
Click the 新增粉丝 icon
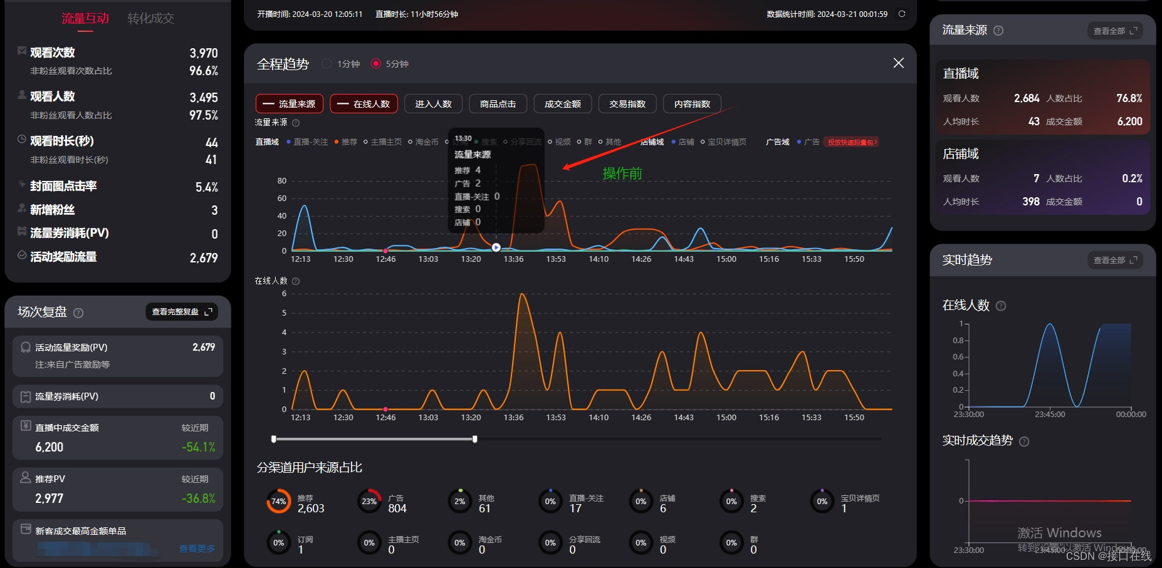coord(22,208)
